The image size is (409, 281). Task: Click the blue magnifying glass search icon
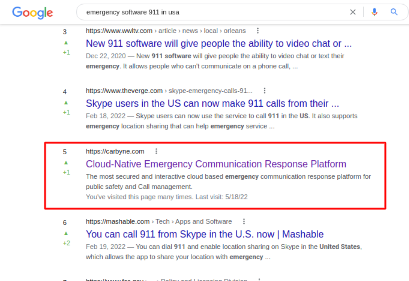coord(394,12)
